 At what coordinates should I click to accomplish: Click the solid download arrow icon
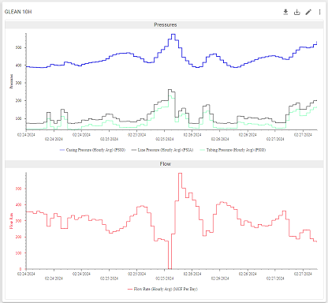coord(285,12)
